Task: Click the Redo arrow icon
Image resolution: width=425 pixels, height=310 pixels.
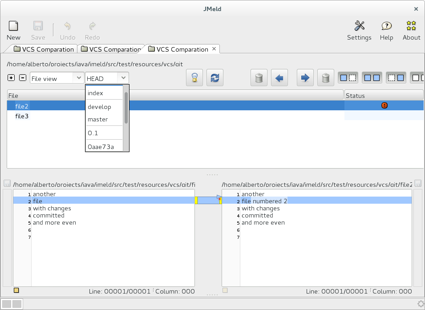Action: point(93,26)
